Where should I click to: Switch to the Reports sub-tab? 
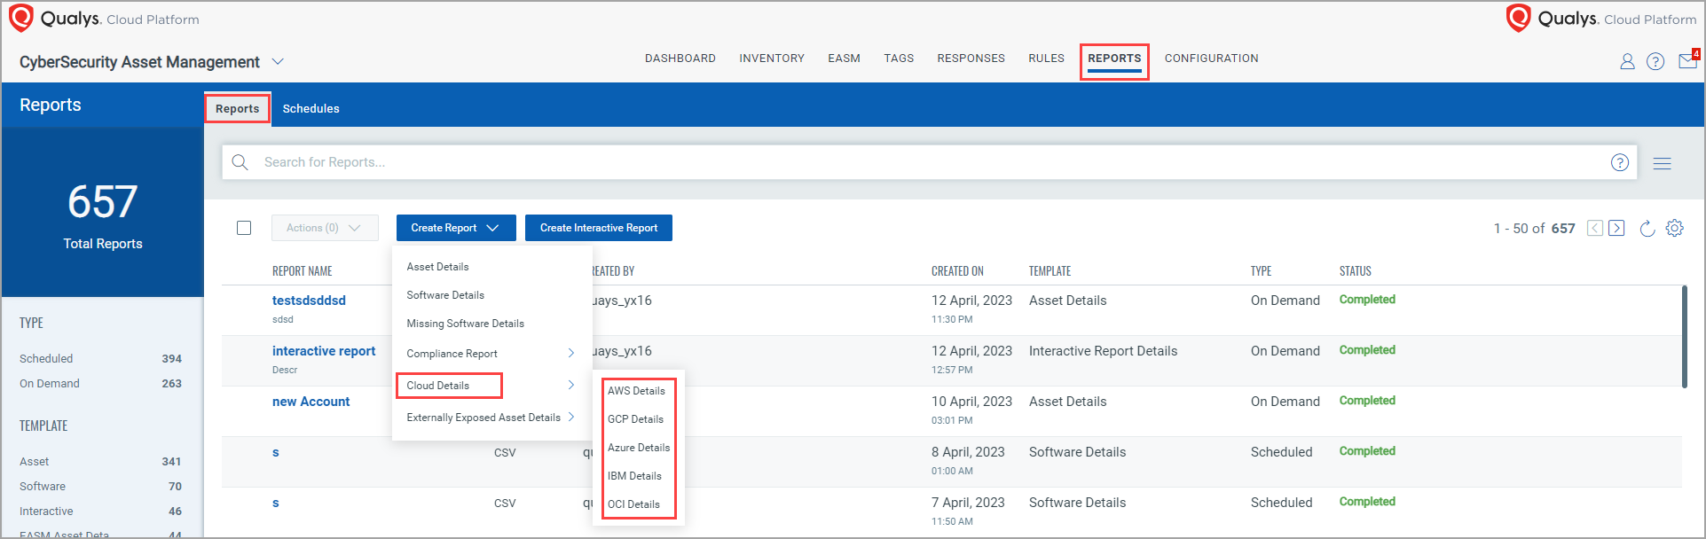(x=237, y=108)
